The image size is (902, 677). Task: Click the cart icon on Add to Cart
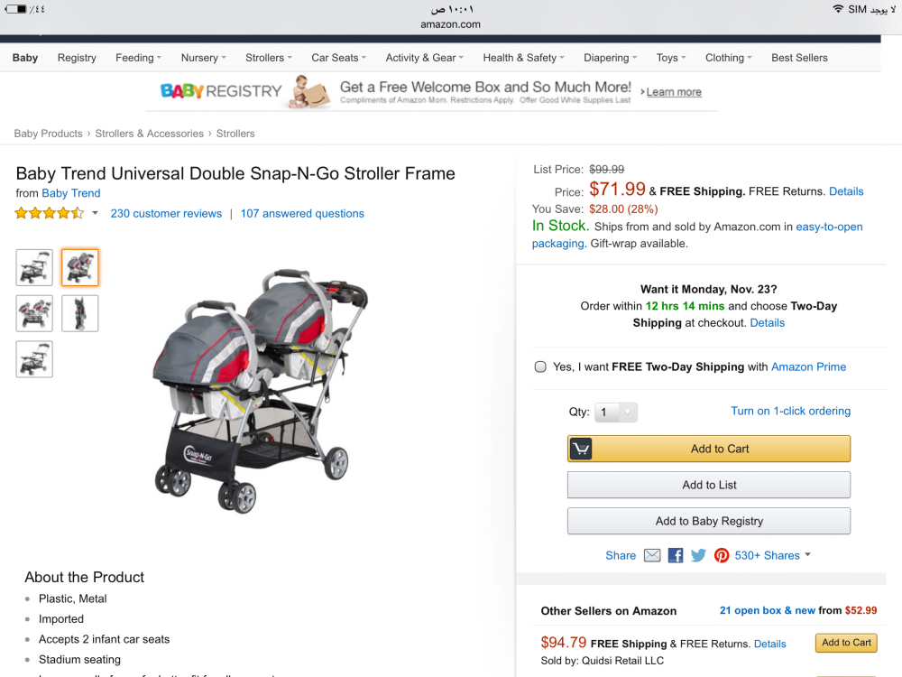(x=581, y=449)
